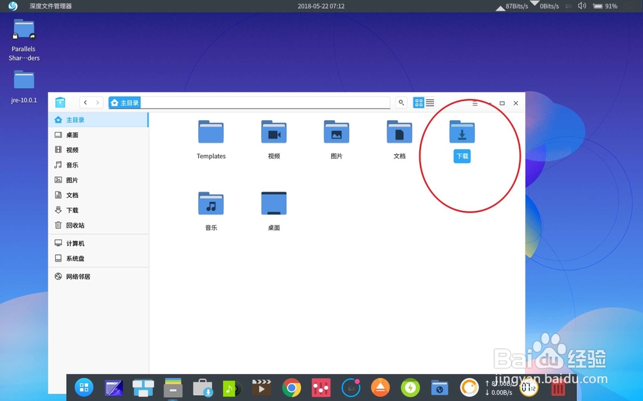Screen dimensions: 643x401
Task: Click the battery indicator showing 91%
Action: pyautogui.click(x=605, y=6)
